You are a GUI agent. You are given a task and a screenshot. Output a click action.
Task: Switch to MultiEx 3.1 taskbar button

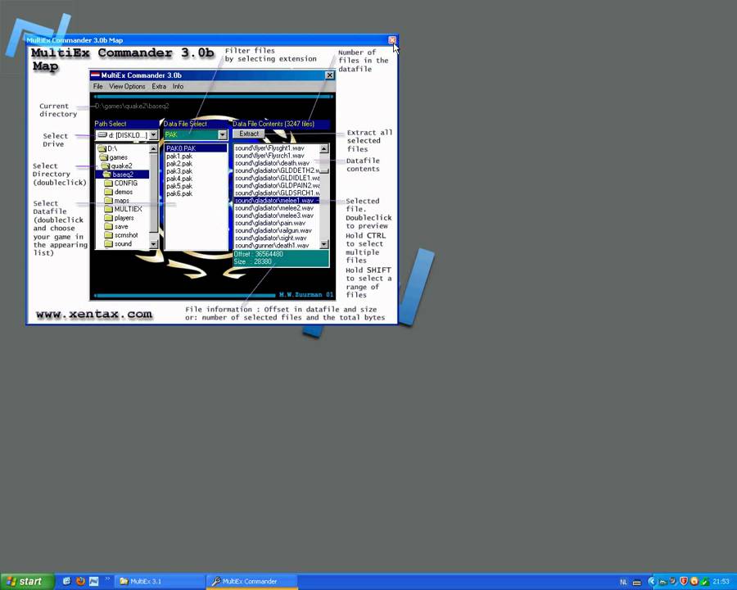[160, 582]
